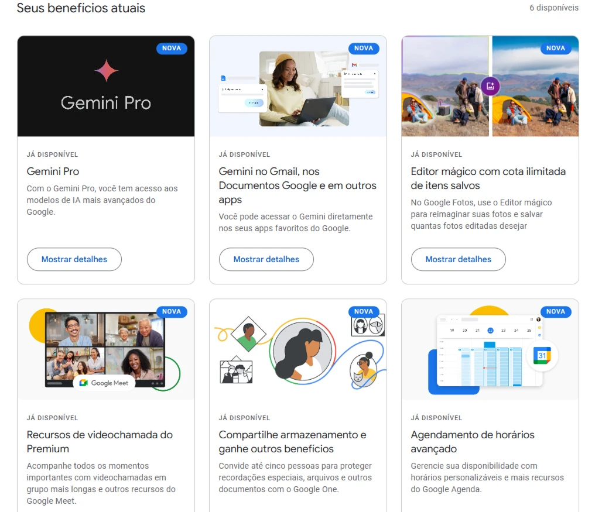Viewport: 602px width, 512px height.
Task: Click the purple Magic Editor icon on photo
Action: (490, 86)
